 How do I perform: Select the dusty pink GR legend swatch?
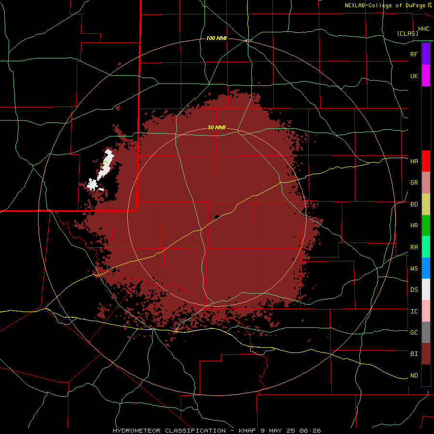click(426, 183)
